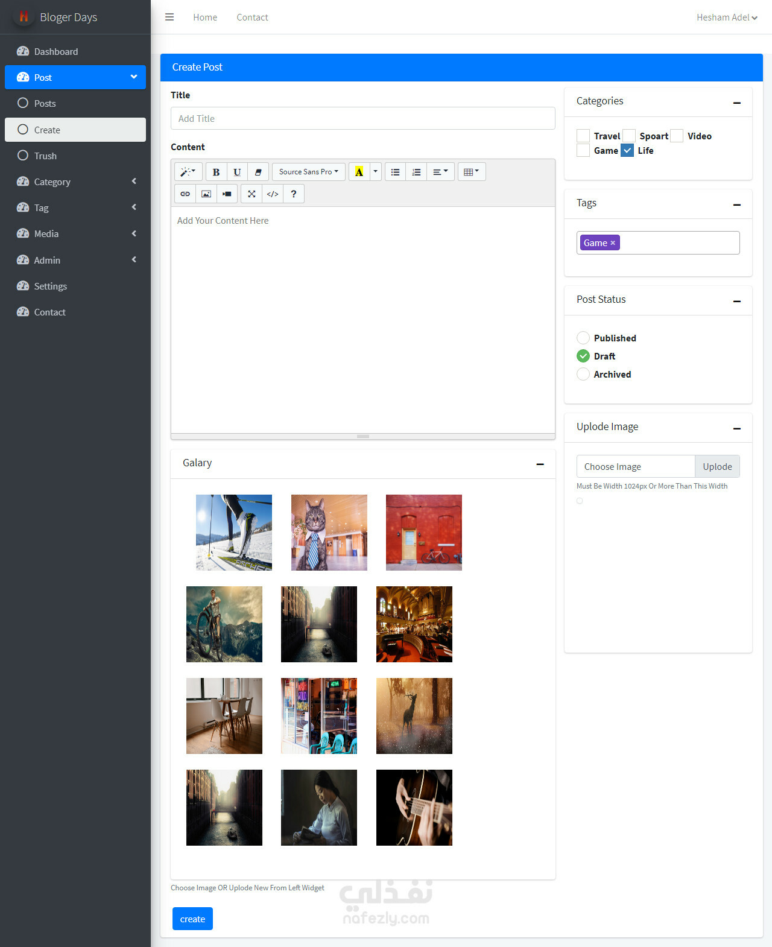Click the Add Title input field
This screenshot has height=947, width=772.
point(363,118)
